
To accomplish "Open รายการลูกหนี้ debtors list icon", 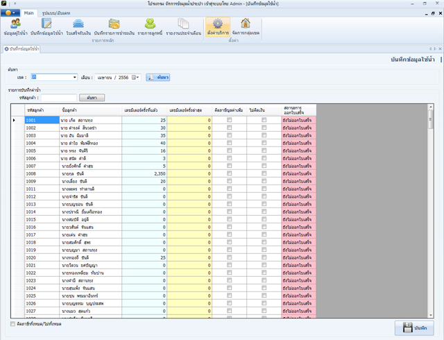I will [150, 27].
